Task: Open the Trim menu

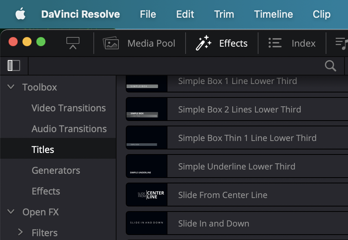Action: [224, 14]
